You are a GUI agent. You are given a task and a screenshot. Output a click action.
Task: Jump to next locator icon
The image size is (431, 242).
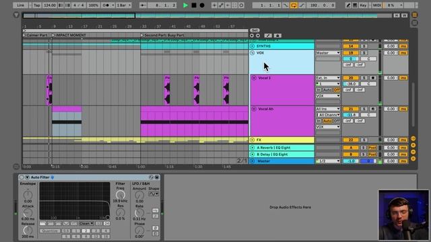258,36
